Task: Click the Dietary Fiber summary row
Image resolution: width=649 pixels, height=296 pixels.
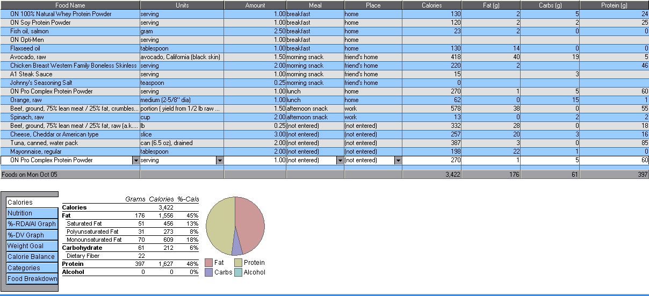Action: click(130, 256)
